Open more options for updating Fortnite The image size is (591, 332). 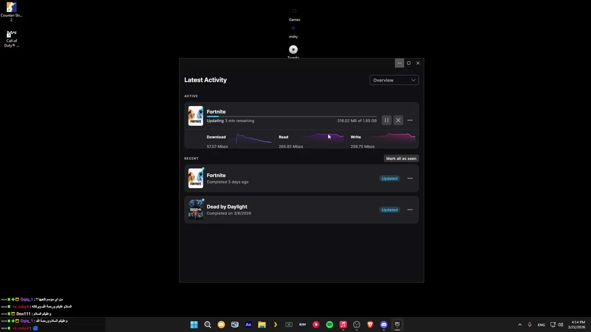click(410, 120)
